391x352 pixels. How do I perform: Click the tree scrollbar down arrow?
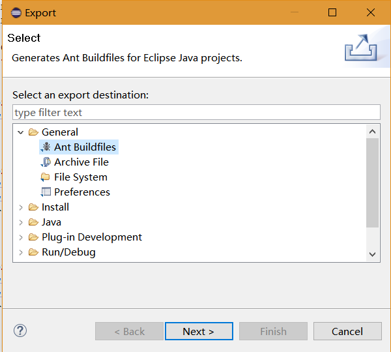pyautogui.click(x=373, y=254)
